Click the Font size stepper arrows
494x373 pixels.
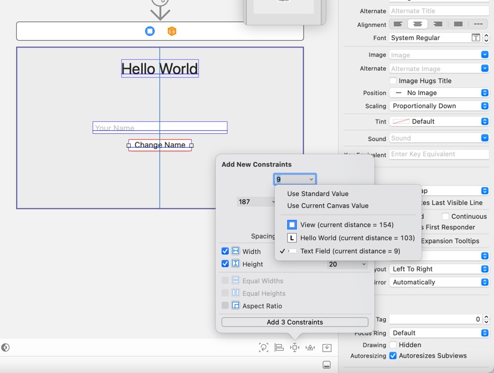tap(486, 38)
